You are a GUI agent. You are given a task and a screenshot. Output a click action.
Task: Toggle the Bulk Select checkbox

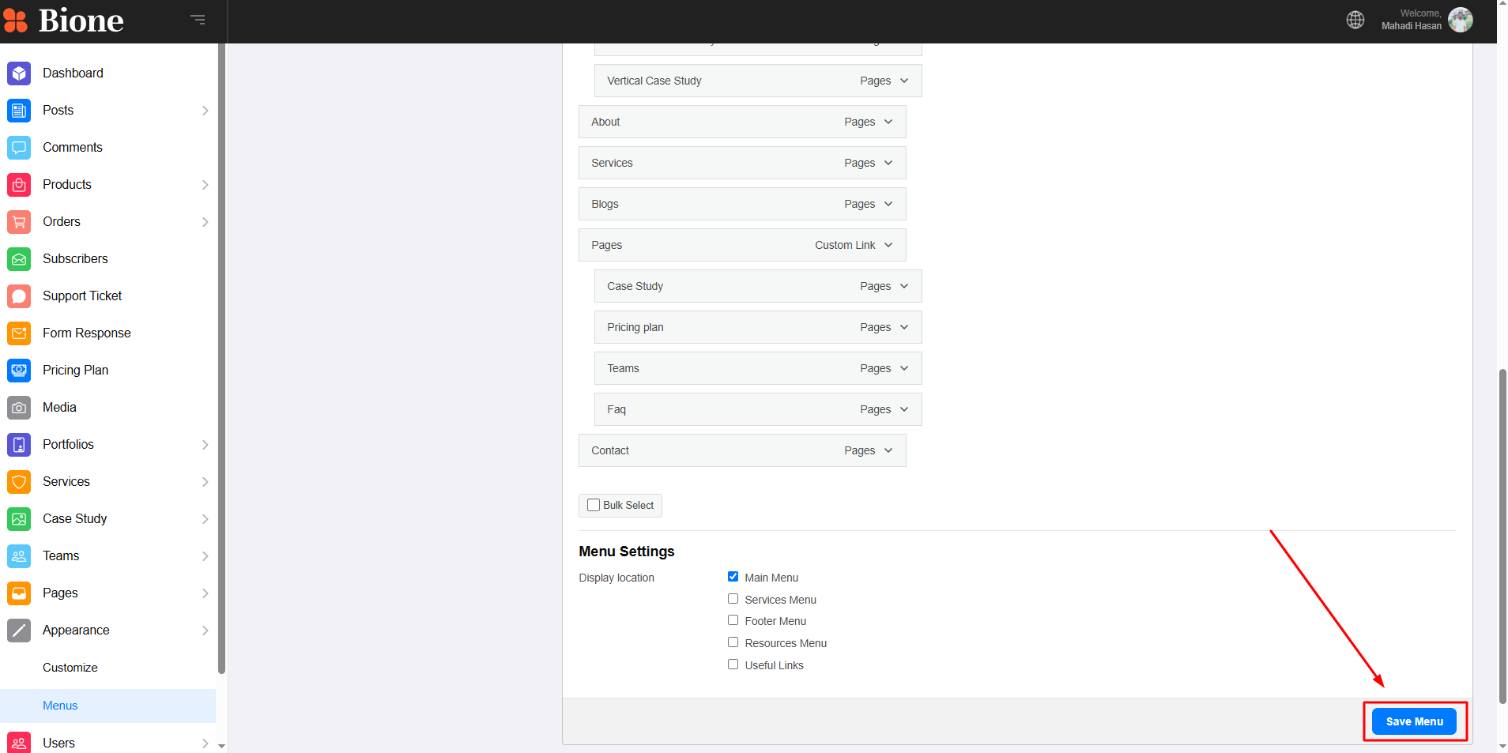point(594,505)
